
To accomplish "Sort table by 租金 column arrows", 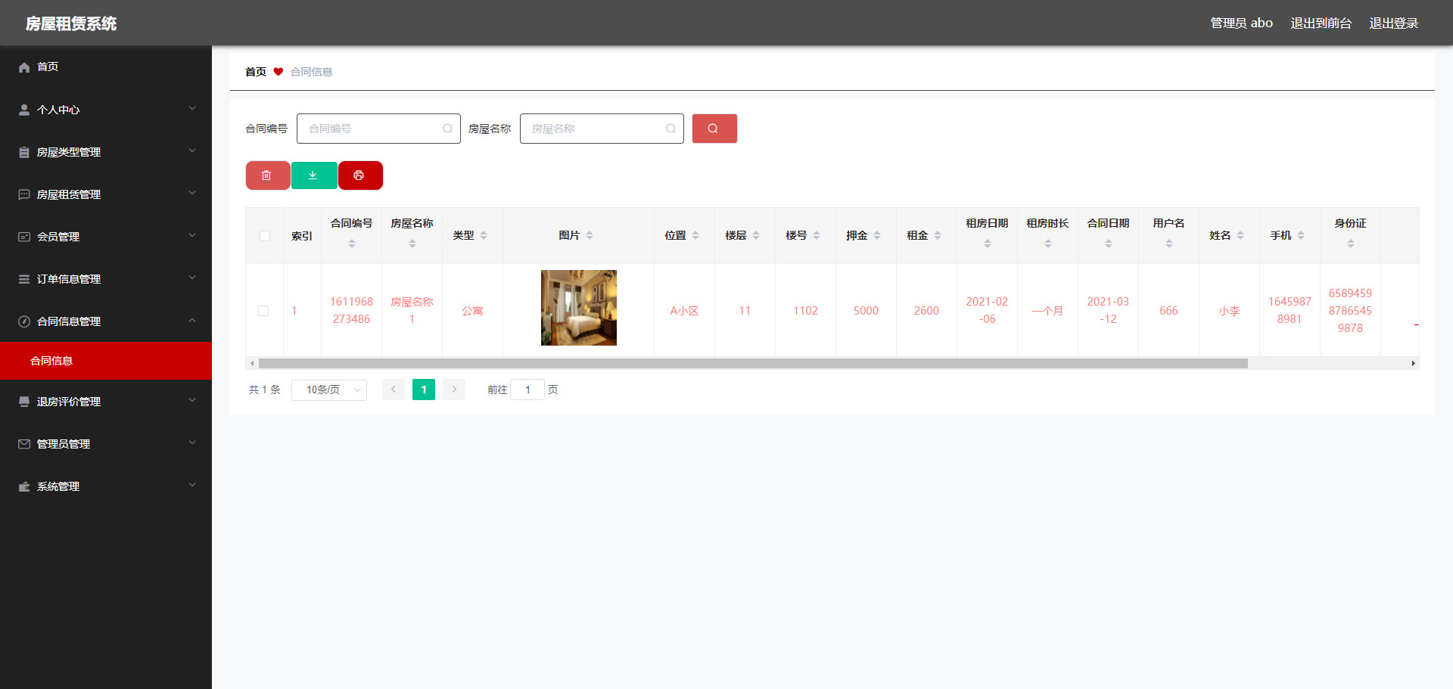I will click(x=938, y=235).
